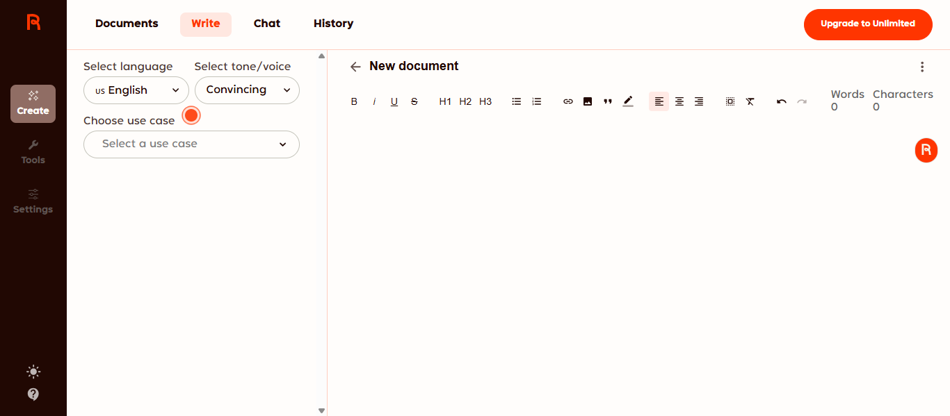Toggle light/dark theme sun icon
Screen dimensions: 950x416
[33, 372]
